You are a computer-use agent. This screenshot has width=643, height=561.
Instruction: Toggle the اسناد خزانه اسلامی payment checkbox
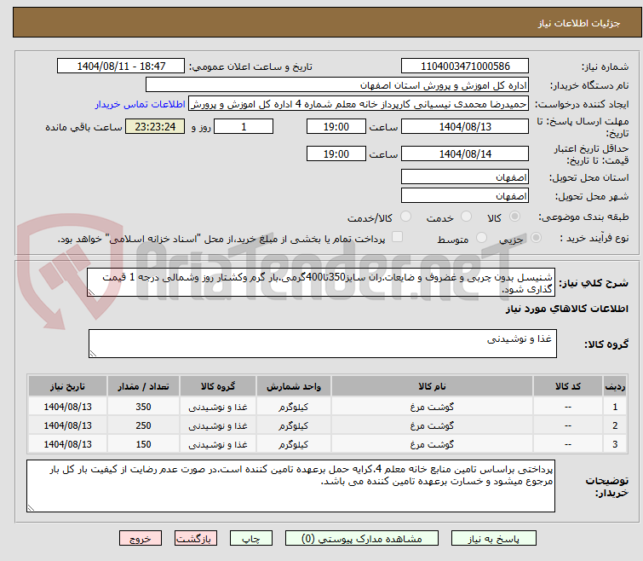point(396,237)
